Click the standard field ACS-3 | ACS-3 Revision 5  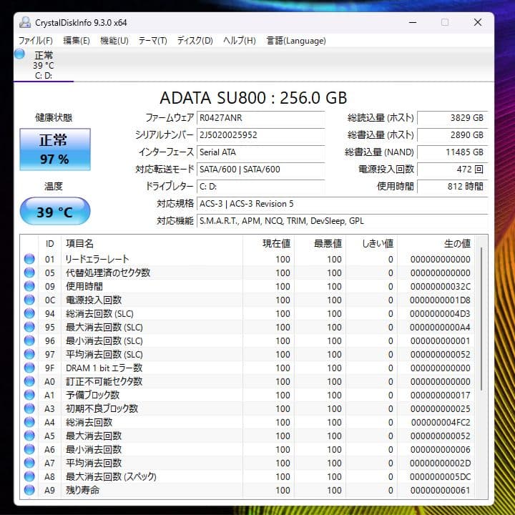342,204
